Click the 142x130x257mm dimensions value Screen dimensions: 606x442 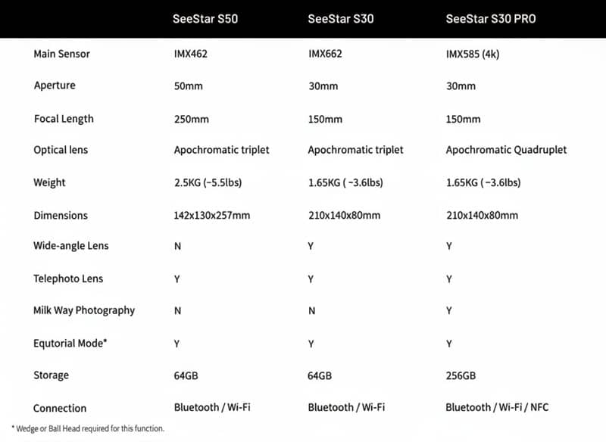pos(212,216)
